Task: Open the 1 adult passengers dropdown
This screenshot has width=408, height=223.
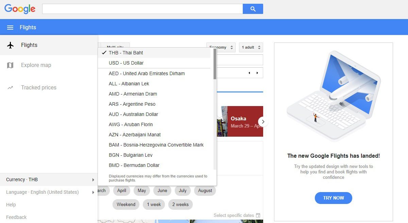Action: click(x=251, y=47)
